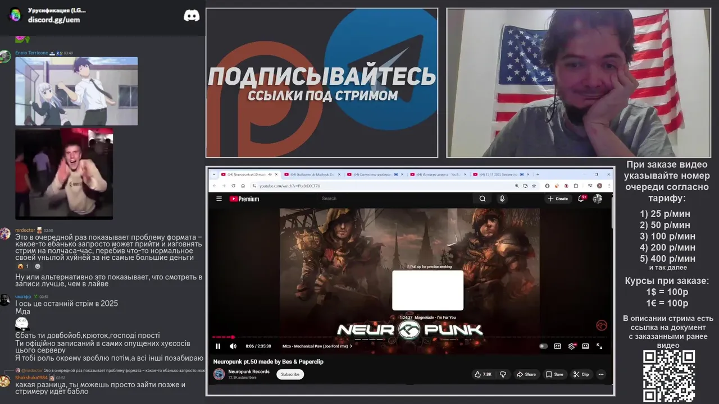Open the browser profile avatar
Screen dimensions: 719x404
599,186
